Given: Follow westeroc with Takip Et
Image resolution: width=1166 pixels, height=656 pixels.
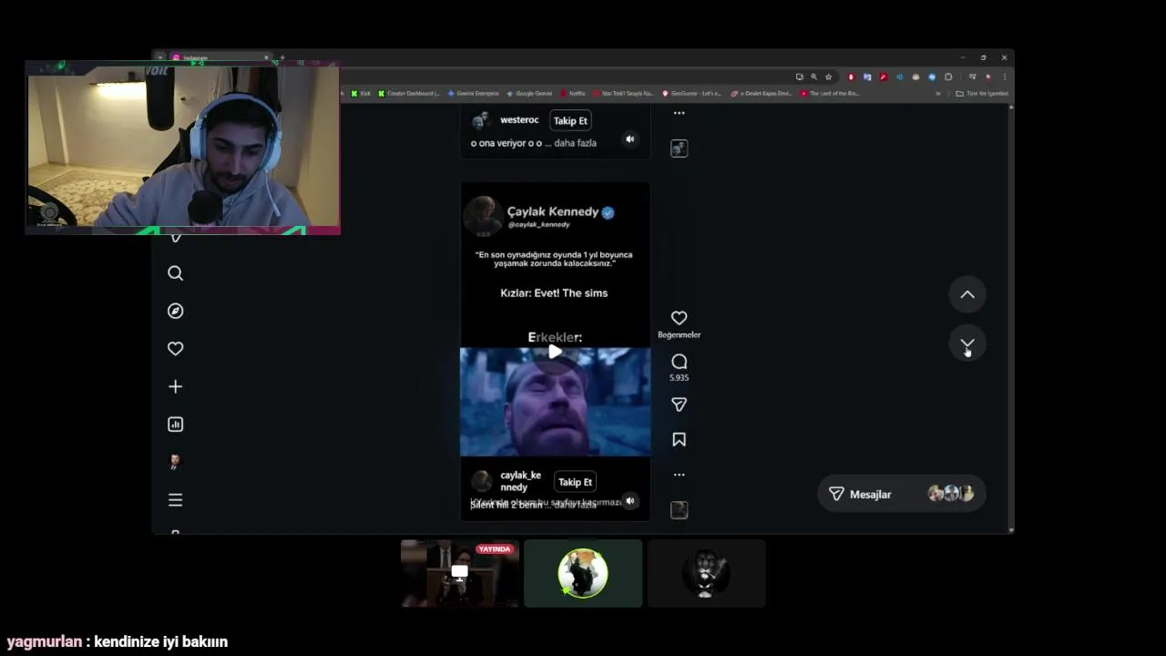Looking at the screenshot, I should [x=571, y=120].
